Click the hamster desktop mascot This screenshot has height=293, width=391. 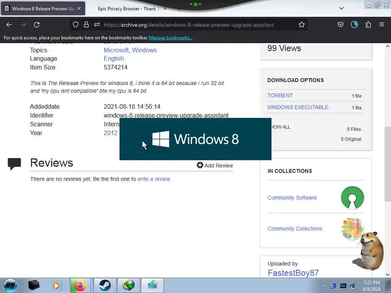click(x=370, y=251)
